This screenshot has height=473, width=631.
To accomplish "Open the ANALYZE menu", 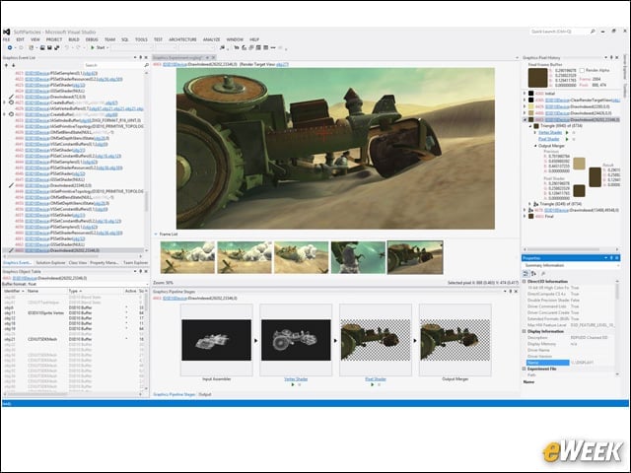I will pyautogui.click(x=211, y=39).
